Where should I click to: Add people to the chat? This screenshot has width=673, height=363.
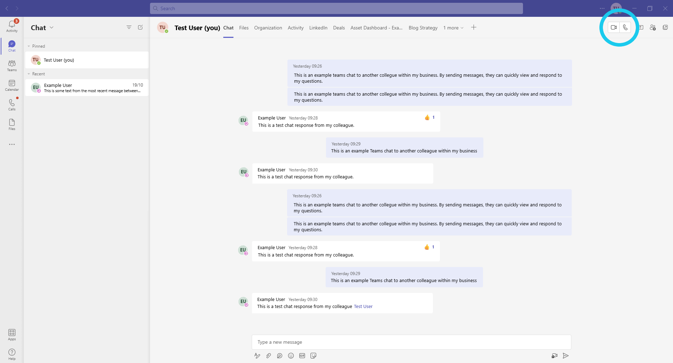tap(653, 27)
